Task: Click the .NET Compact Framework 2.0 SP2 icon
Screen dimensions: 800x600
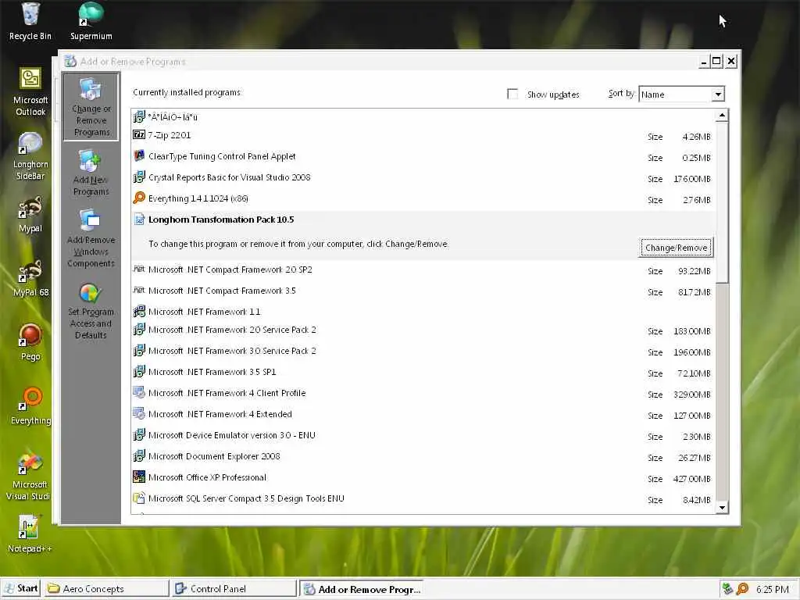Action: tap(139, 269)
